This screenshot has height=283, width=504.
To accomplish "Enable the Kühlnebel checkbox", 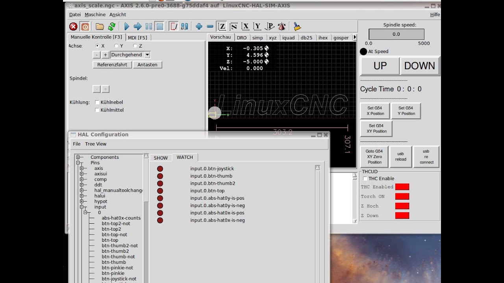I will tap(97, 102).
